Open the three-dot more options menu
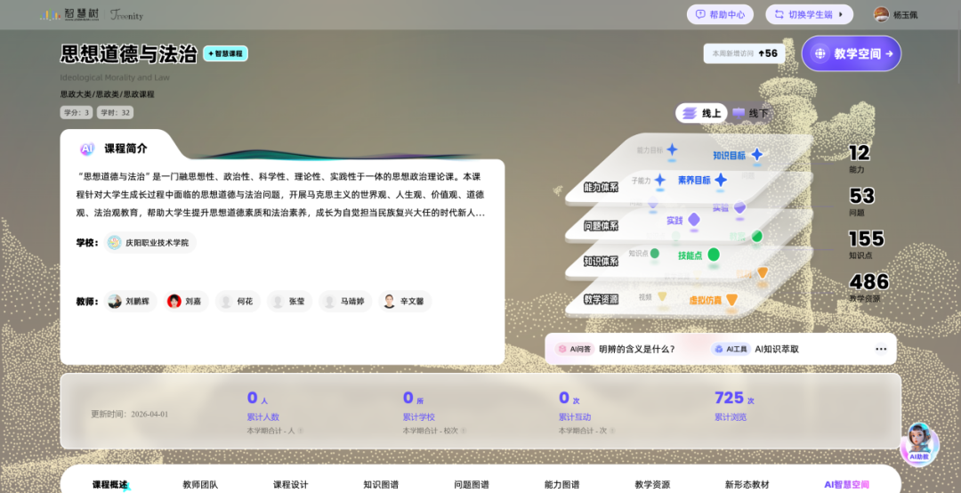Image resolution: width=961 pixels, height=493 pixels. point(881,349)
